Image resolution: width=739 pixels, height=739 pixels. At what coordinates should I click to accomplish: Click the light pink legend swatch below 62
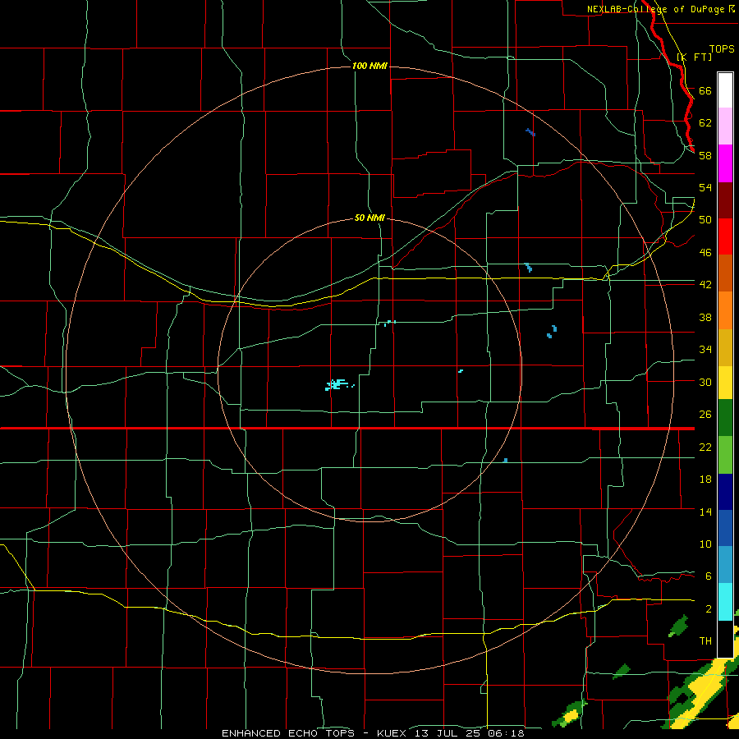725,126
